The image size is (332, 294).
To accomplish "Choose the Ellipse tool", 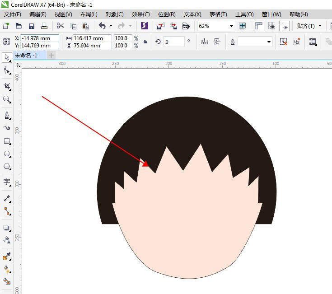I will 7,154.
